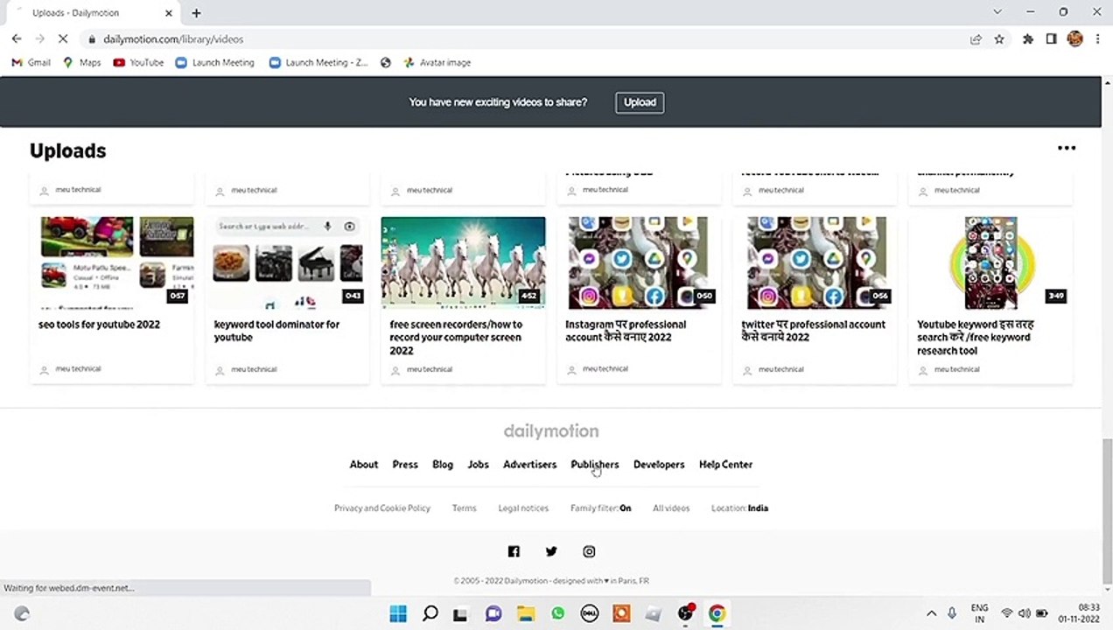Open Windows taskbar search
Viewport: 1113px width, 630px height.
click(430, 613)
